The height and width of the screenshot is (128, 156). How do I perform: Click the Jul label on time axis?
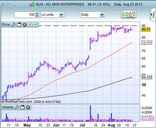pyautogui.click(x=82, y=125)
